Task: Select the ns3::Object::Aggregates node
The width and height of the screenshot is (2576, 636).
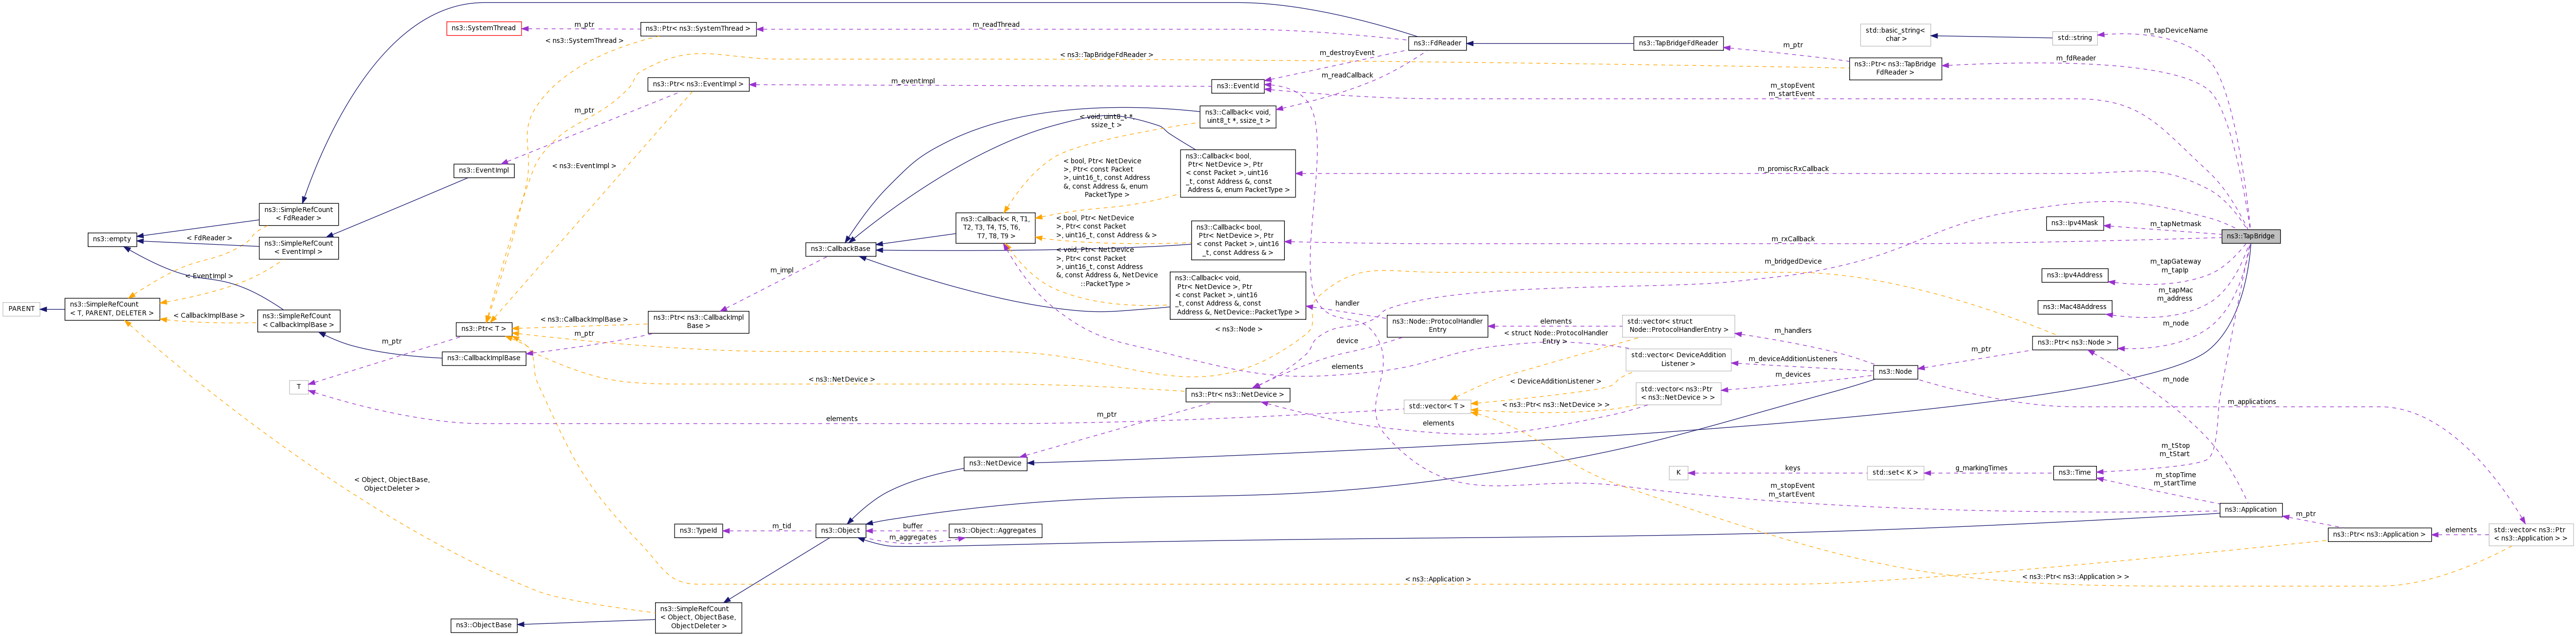Action: click(x=995, y=531)
